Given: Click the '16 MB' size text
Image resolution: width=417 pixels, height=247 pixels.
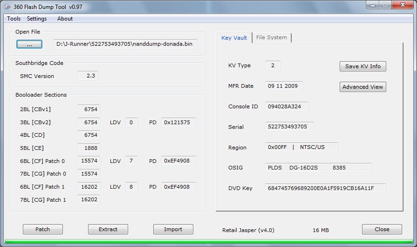Looking at the screenshot, I should click(x=321, y=230).
